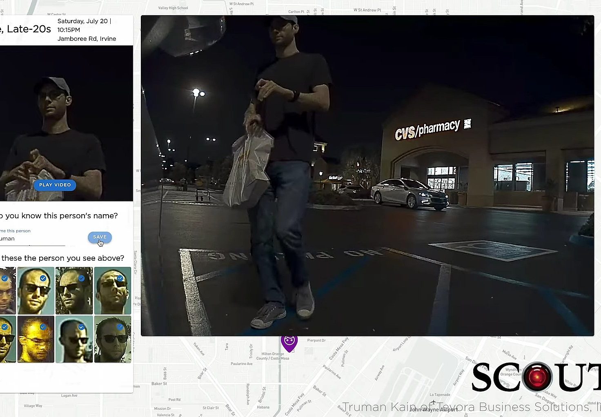Click the 'Late-20s' age label

[29, 29]
